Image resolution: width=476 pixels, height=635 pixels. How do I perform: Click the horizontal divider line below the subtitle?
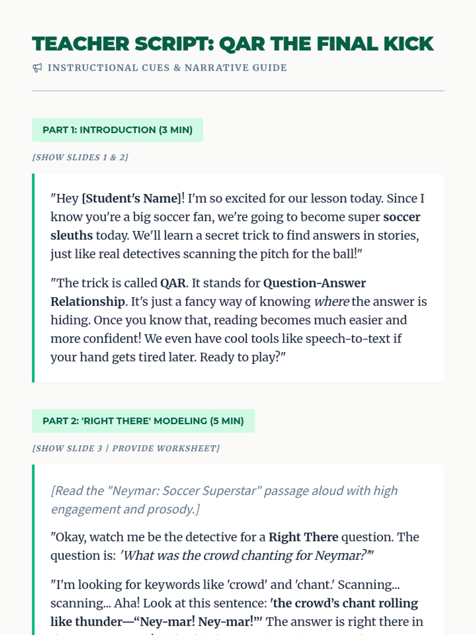click(x=238, y=91)
